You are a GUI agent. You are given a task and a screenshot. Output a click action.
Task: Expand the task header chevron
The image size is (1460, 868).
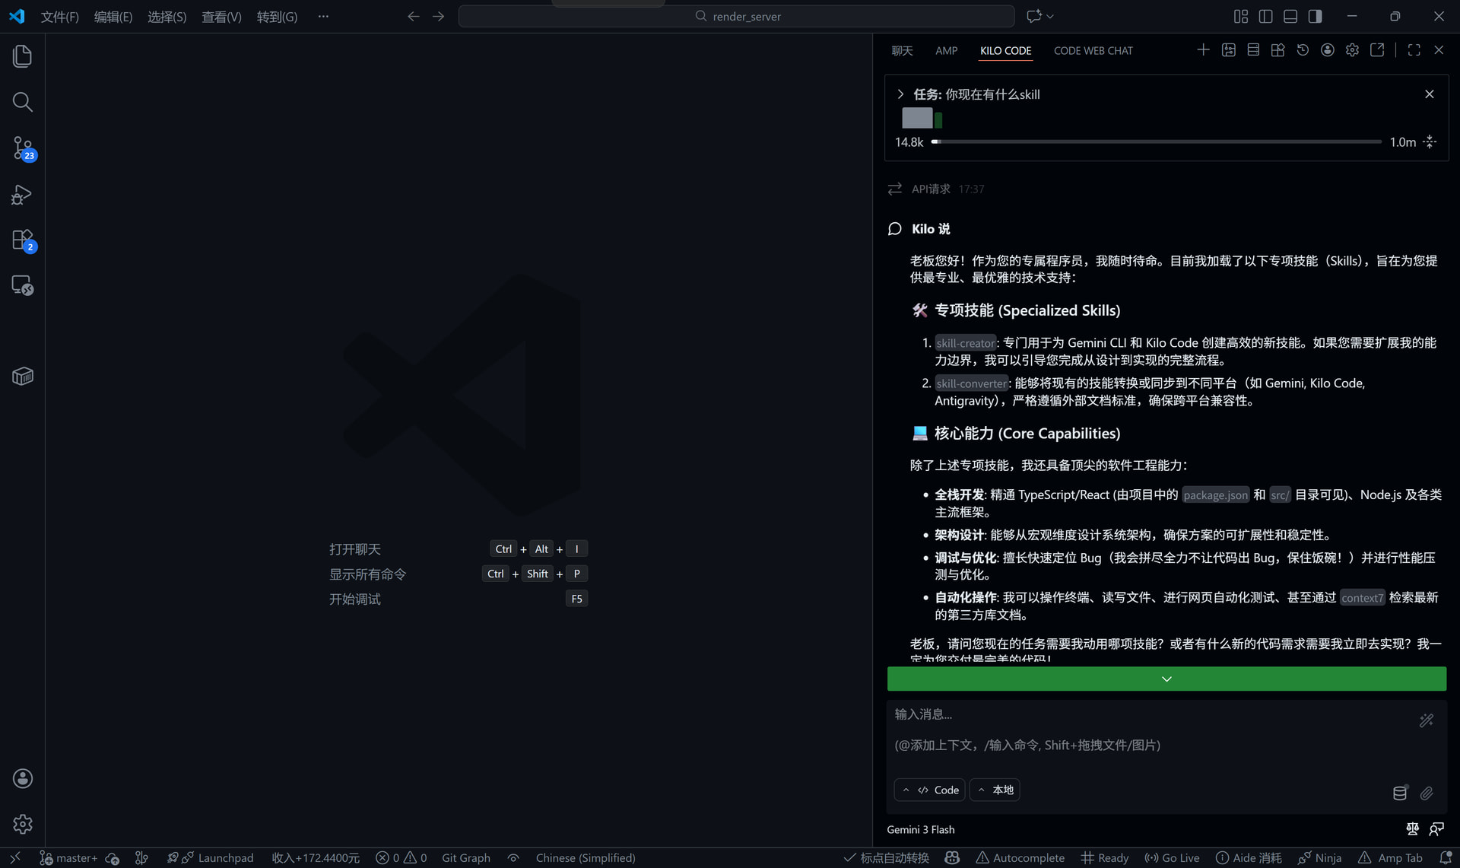coord(900,94)
